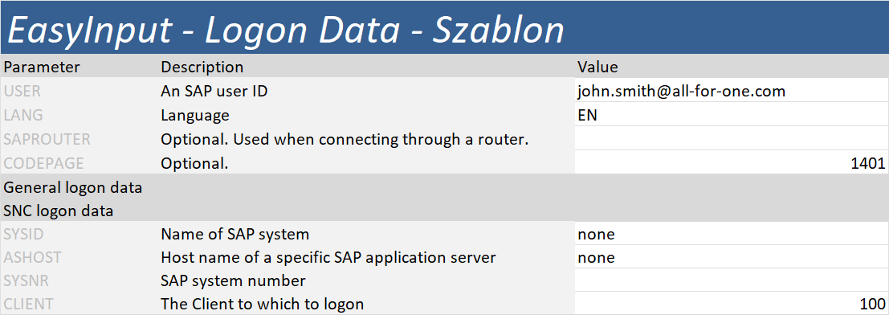
Task: Click the Description column header
Action: [366, 67]
